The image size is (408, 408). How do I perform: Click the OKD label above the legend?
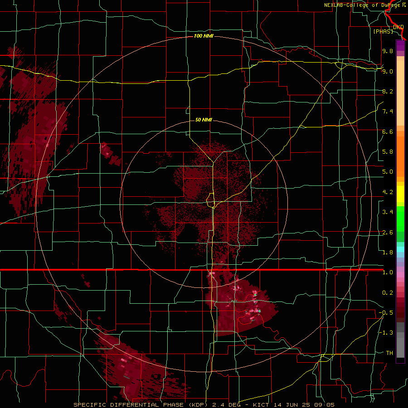(398, 27)
